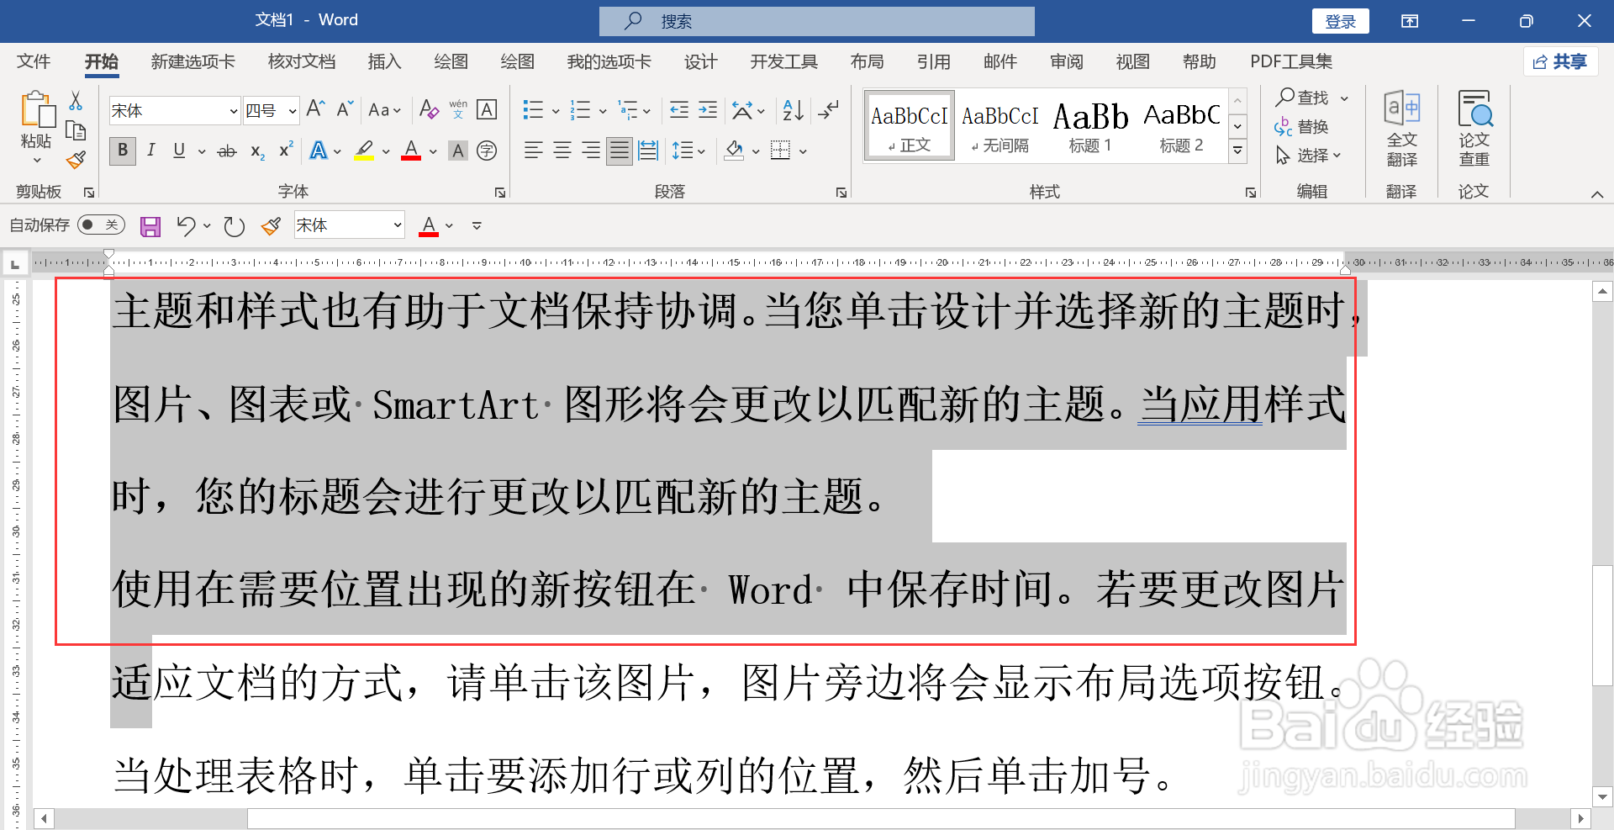Save document with the quick-access save icon

[150, 226]
